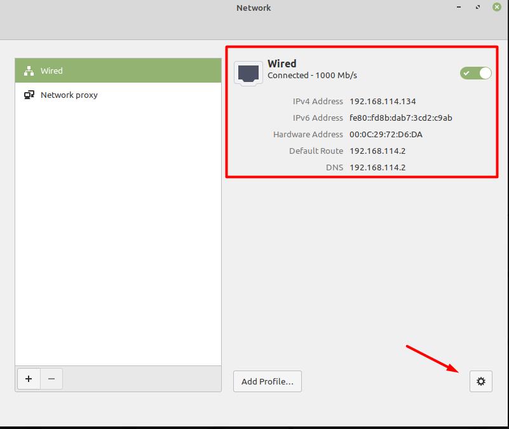Viewport: 509px width, 429px height.
Task: Switch to the Network proxy panel
Action: [x=70, y=95]
